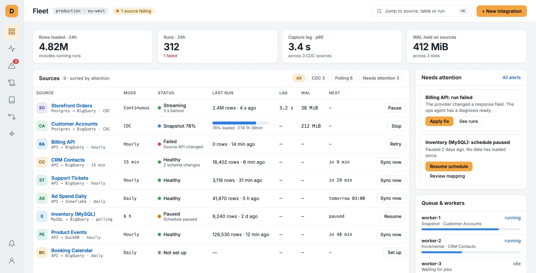Image resolution: width=536 pixels, height=273 pixels.
Task: Click the Customer Accounts snapshot progress bar
Action: (240, 123)
